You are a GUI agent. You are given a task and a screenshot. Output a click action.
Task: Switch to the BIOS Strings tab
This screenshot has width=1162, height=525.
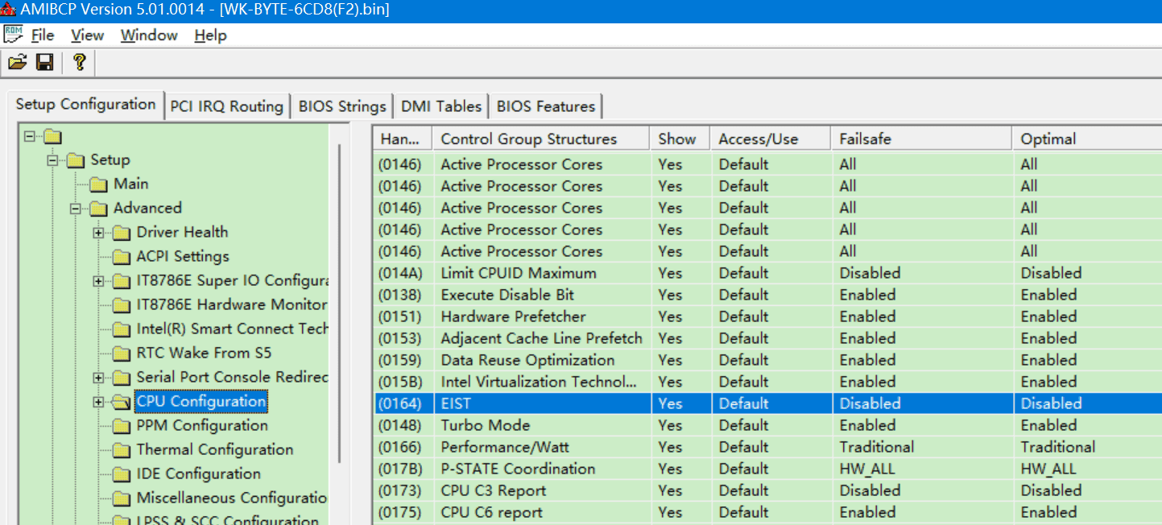[x=342, y=106]
